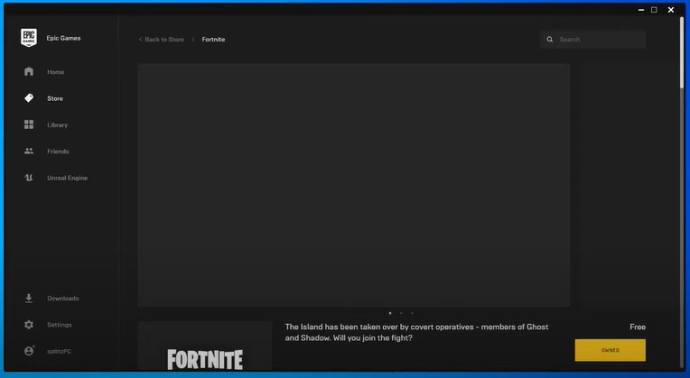Open the Unreal Engine icon
The image size is (690, 378).
pyautogui.click(x=29, y=178)
